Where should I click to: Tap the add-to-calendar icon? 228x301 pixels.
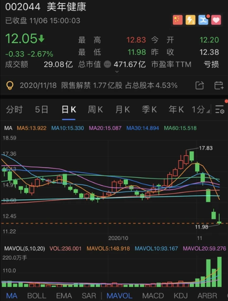coord(219,85)
